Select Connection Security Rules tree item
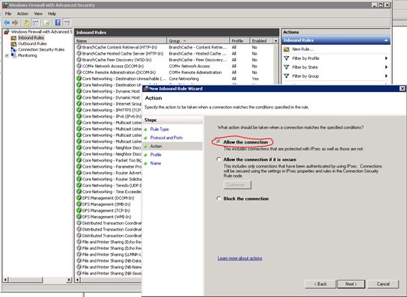The height and width of the screenshot is (297, 407). point(41,49)
